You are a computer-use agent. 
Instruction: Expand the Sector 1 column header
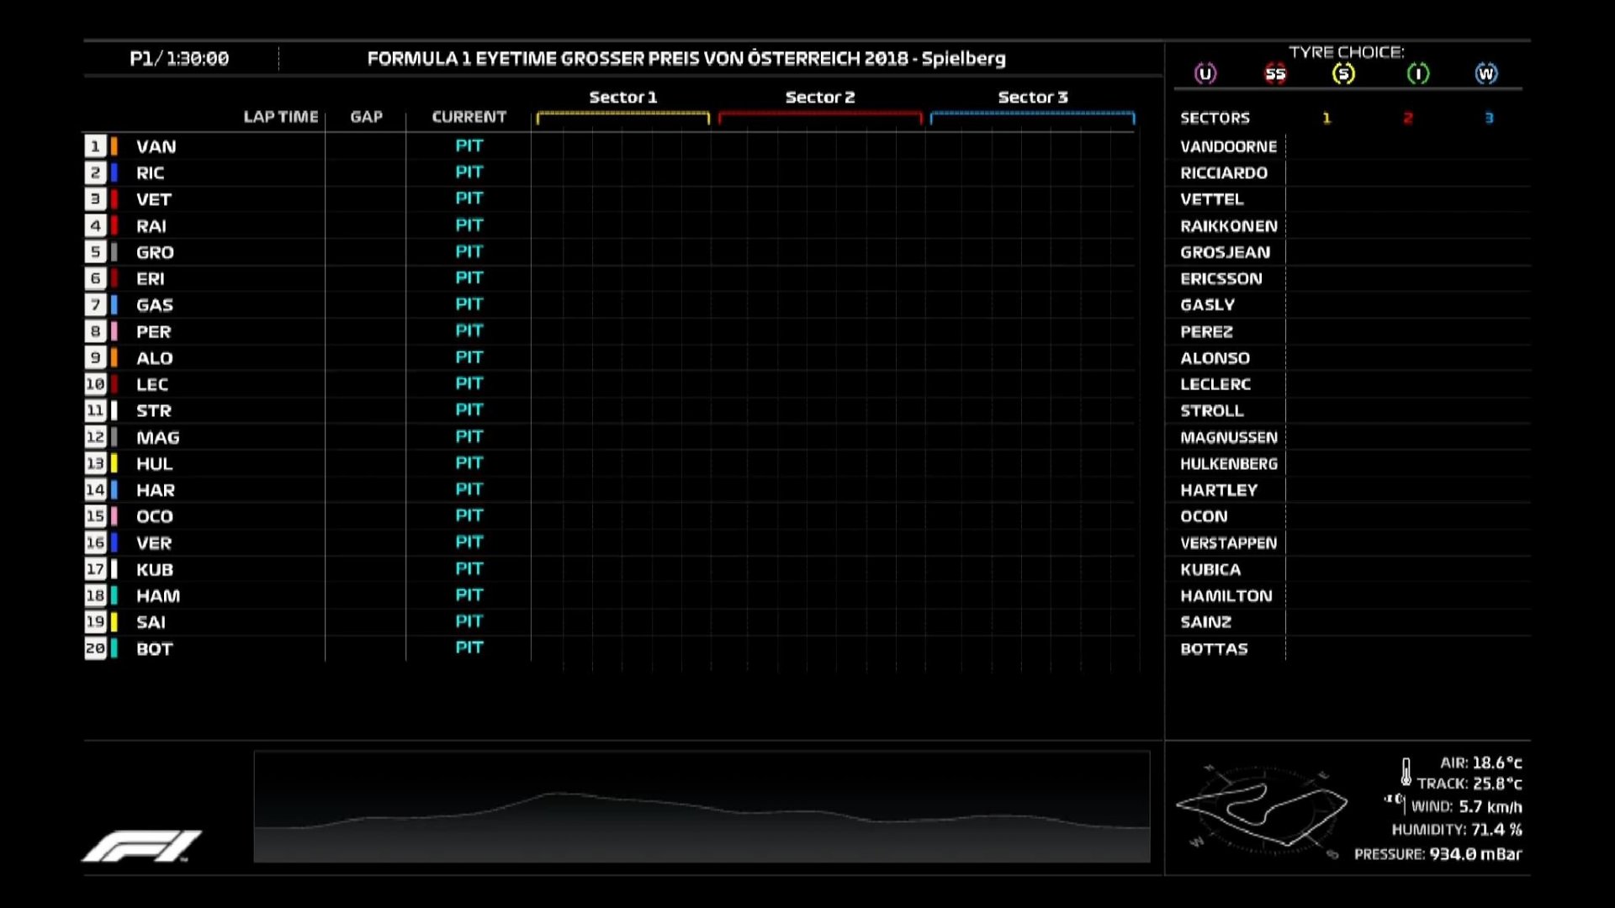coord(622,98)
